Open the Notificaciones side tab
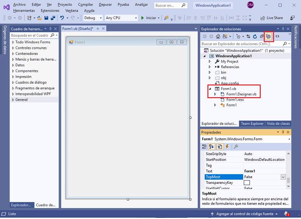The height and width of the screenshot is (219, 301). pos(296,37)
